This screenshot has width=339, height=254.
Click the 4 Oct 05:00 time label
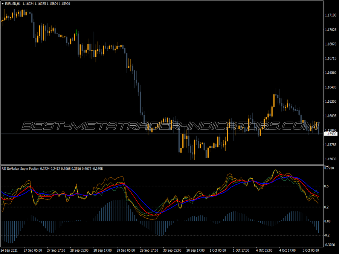pos(264,250)
